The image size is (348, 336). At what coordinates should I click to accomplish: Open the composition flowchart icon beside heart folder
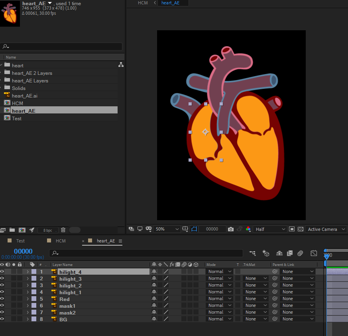pyautogui.click(x=121, y=65)
